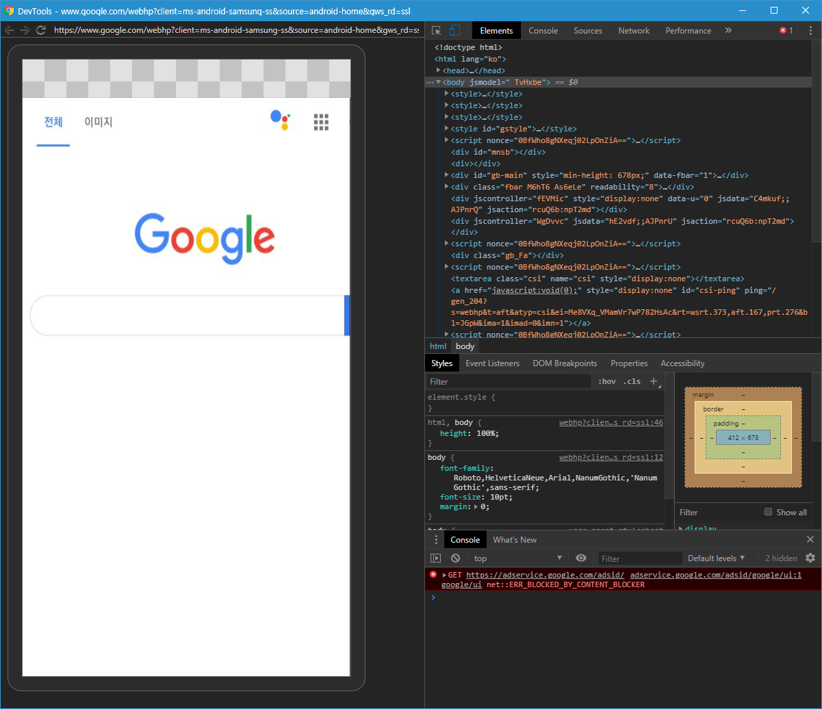Expand the GET error message triangle
The image size is (822, 709).
tap(444, 575)
